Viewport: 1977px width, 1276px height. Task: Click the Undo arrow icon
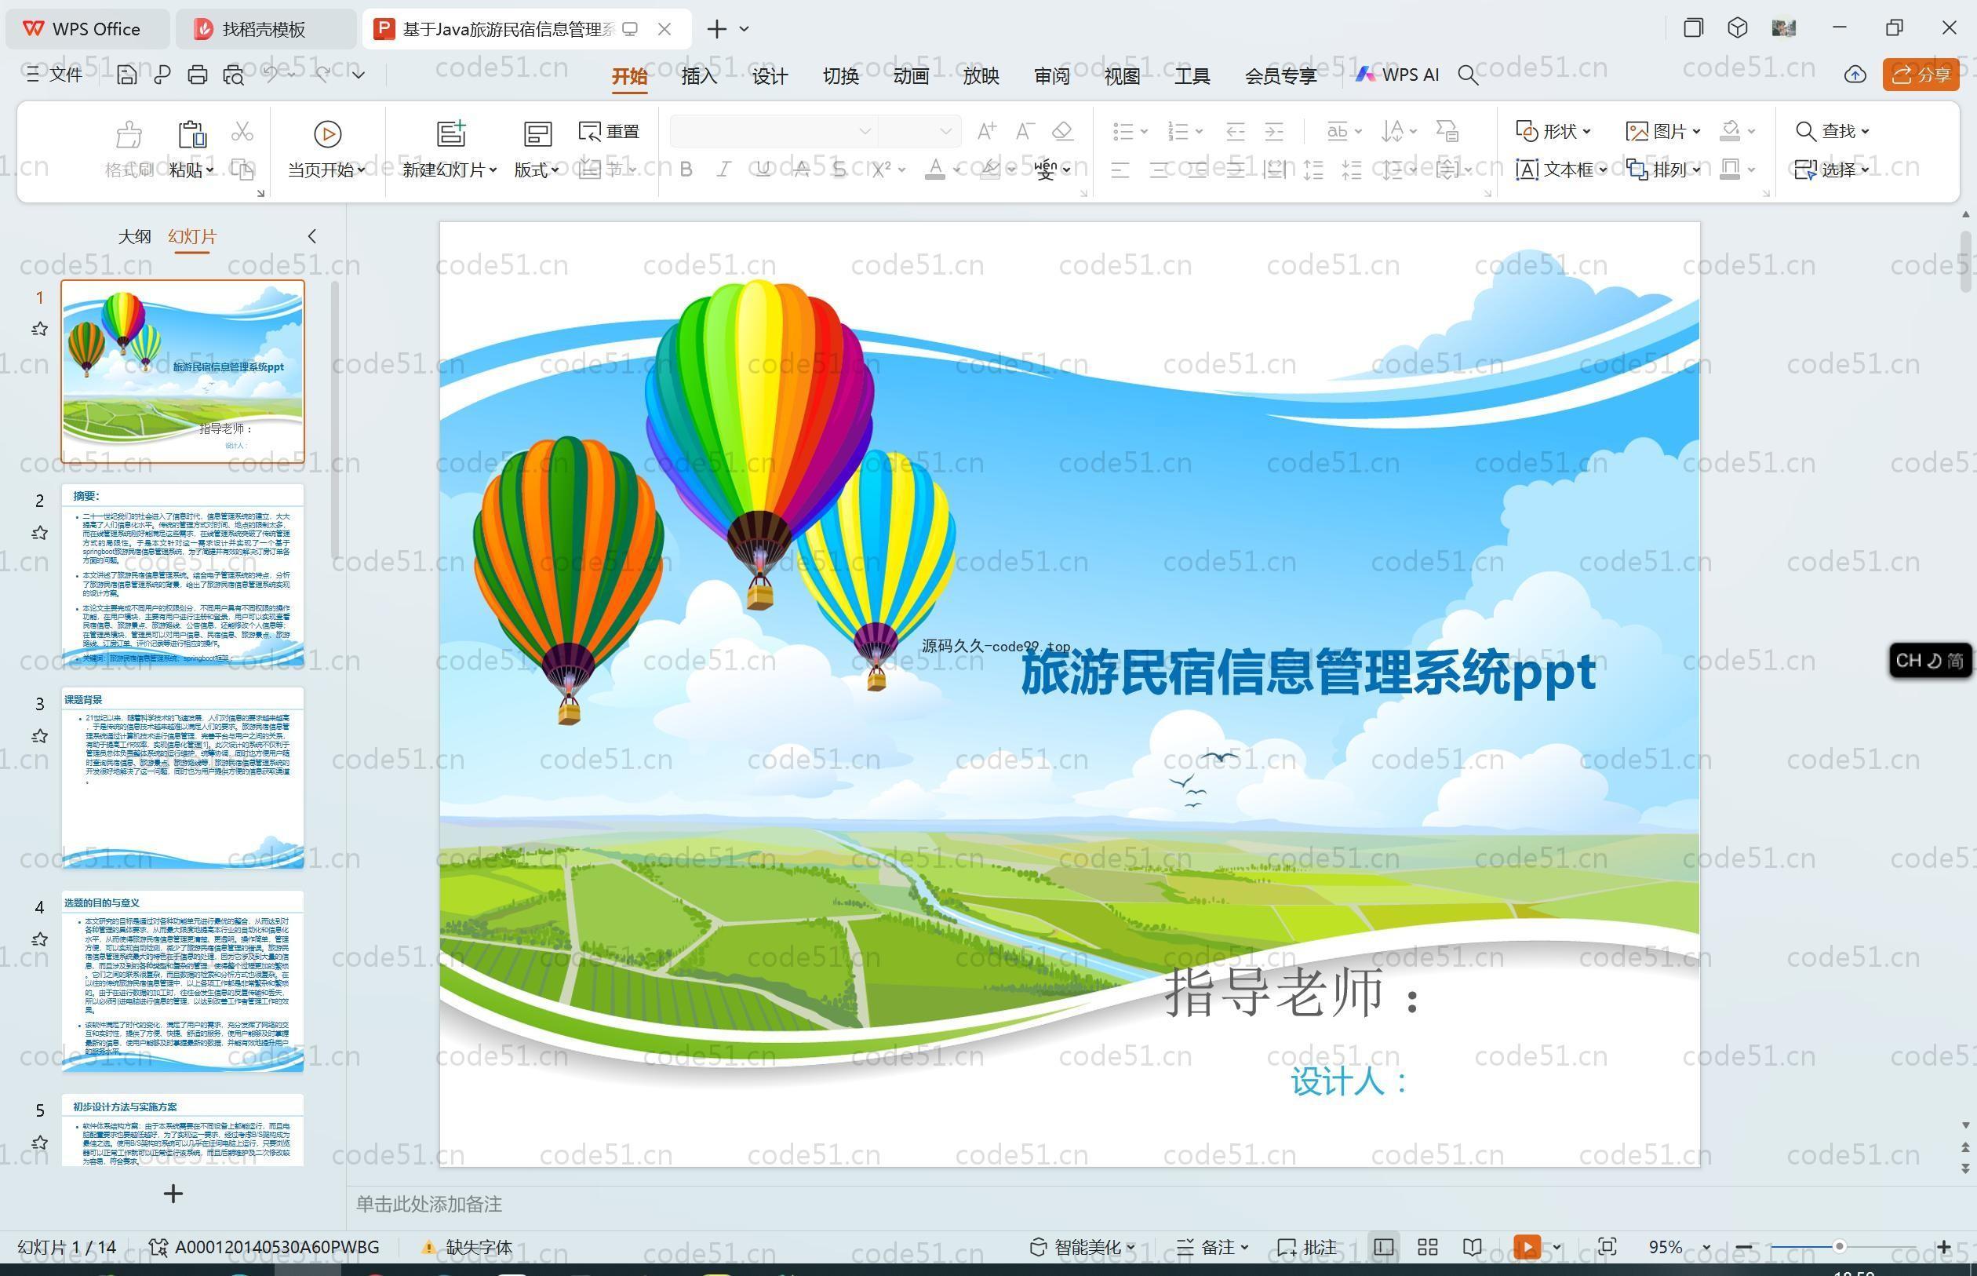click(271, 75)
